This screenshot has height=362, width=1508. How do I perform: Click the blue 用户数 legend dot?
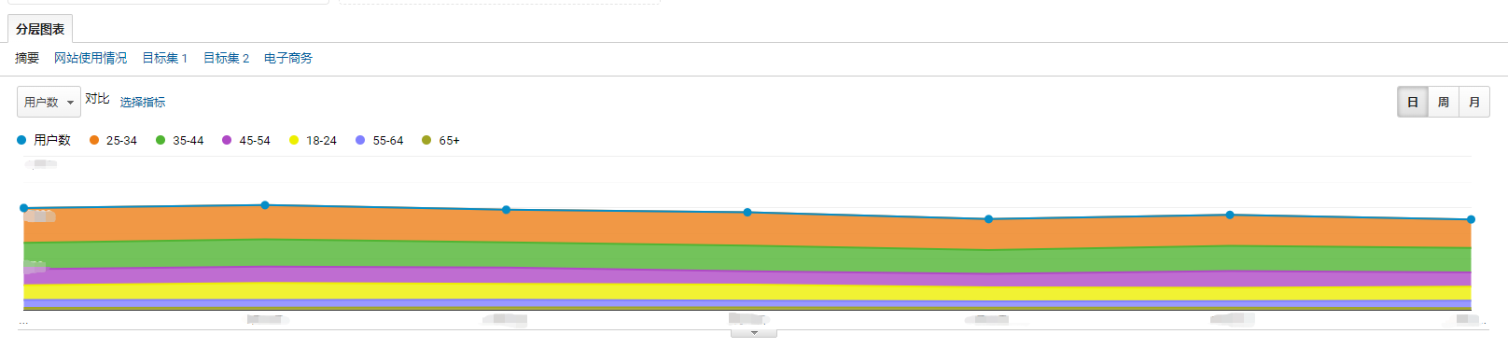21,140
